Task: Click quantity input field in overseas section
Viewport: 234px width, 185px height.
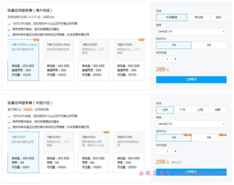Action: 167,59
